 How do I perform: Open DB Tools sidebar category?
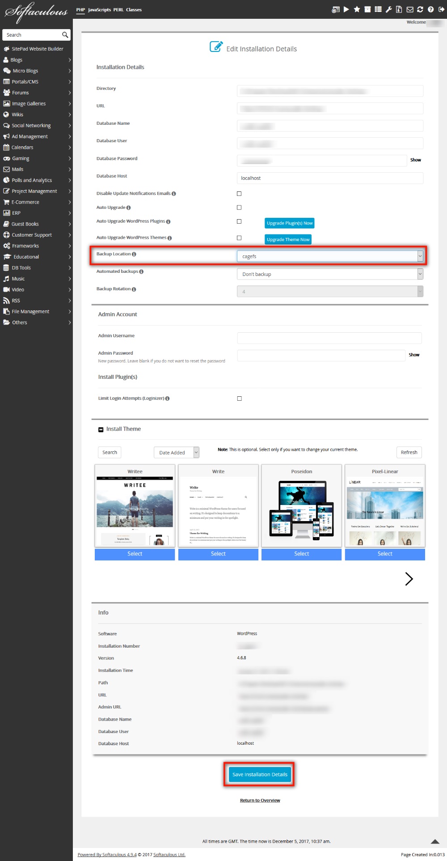pos(37,268)
